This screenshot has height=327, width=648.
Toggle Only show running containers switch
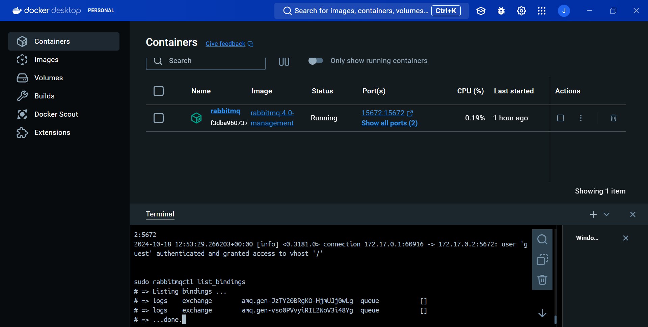click(316, 61)
